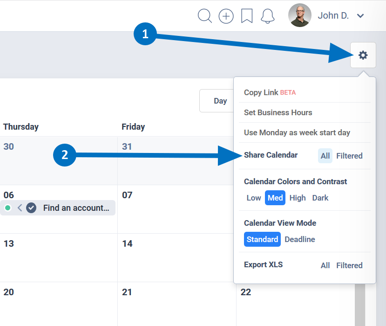Export All to XLS
386x326 pixels.
coord(325,265)
